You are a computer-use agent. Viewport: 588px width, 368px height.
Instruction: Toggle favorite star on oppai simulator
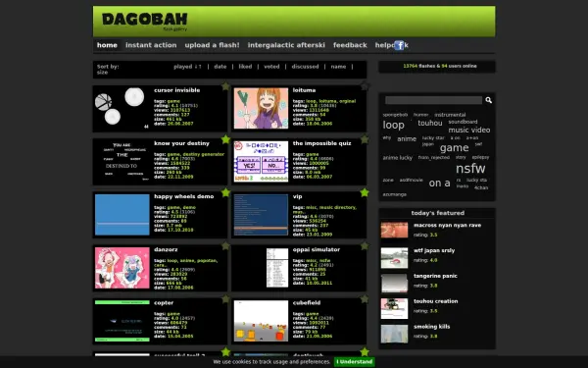(365, 246)
